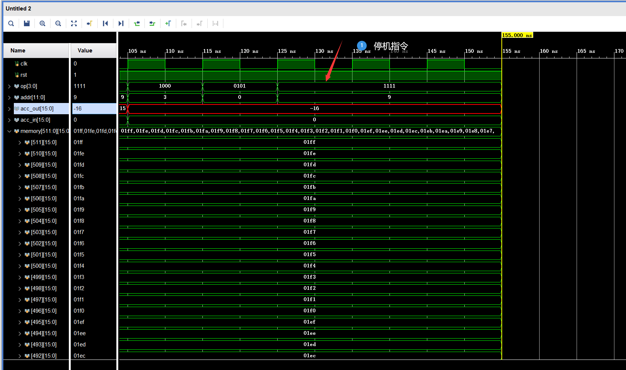Zoom out of the waveform
The height and width of the screenshot is (370, 626).
point(58,24)
